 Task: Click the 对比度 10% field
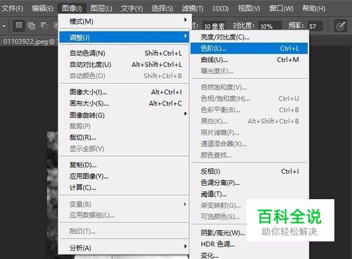point(270,26)
